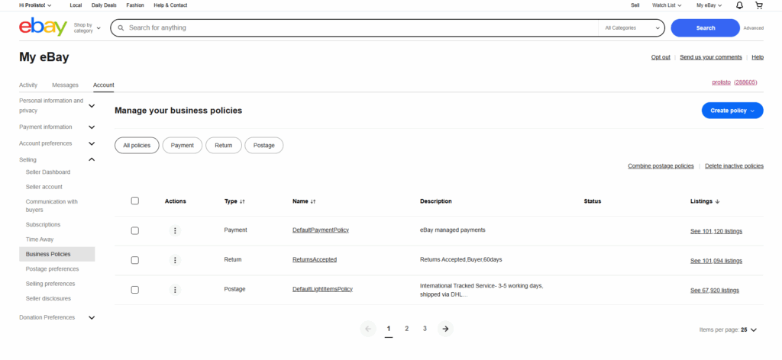The width and height of the screenshot is (782, 360).
Task: Open the DefaultLightItemsPolicy policy link
Action: click(x=323, y=289)
